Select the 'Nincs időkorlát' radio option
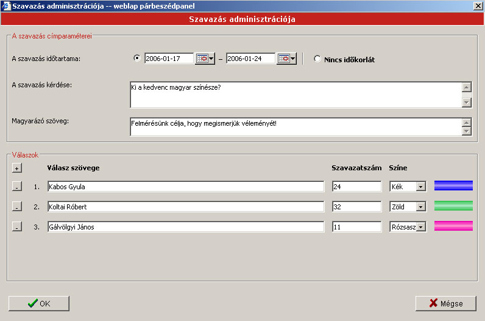485x321 pixels. pyautogui.click(x=317, y=59)
